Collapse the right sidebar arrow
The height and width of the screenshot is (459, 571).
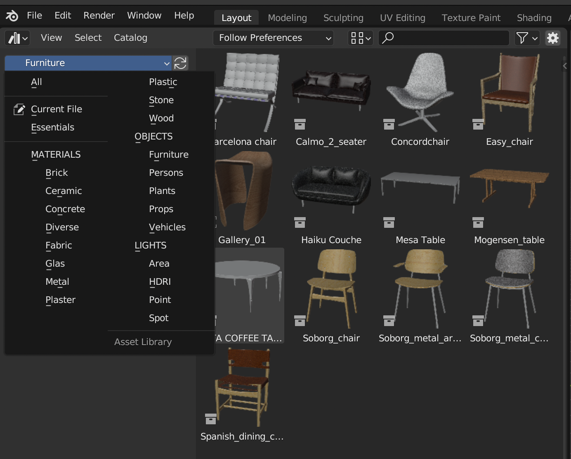(x=565, y=66)
